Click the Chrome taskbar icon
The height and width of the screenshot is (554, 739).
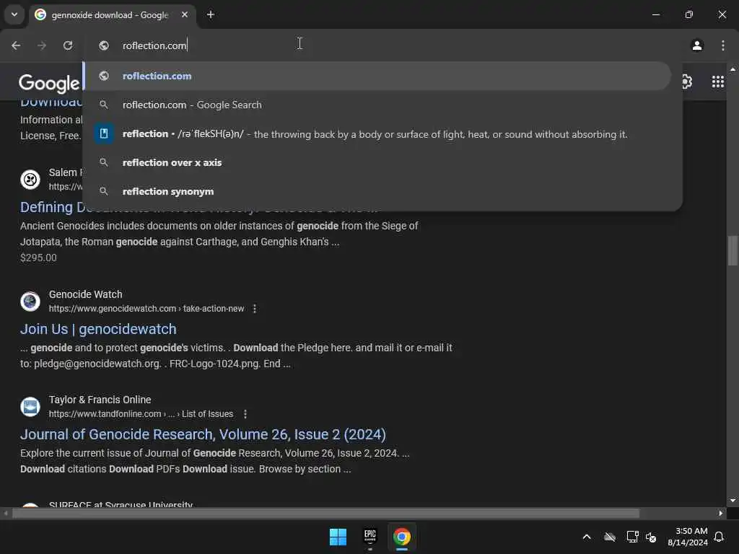[402, 537]
